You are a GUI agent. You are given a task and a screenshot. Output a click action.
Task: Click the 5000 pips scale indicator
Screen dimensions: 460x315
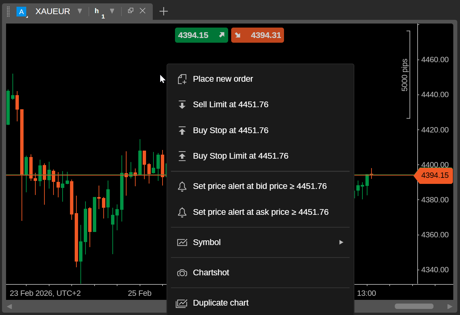tap(405, 75)
